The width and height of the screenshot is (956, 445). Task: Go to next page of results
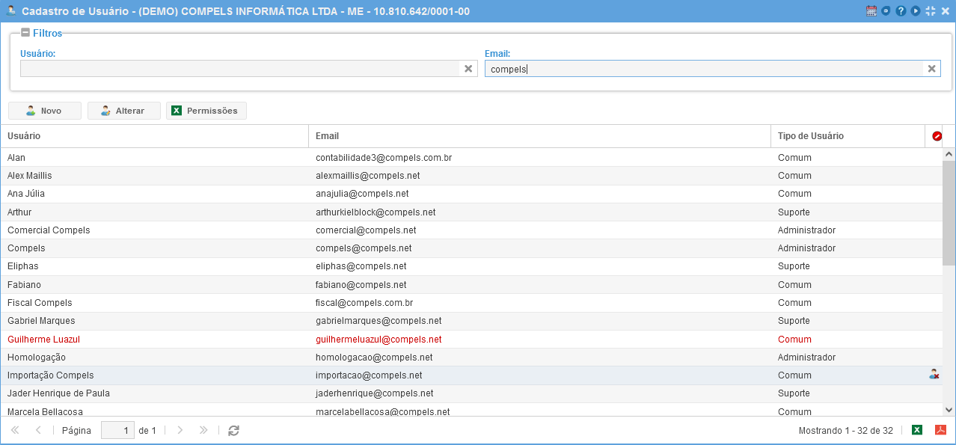coord(180,430)
